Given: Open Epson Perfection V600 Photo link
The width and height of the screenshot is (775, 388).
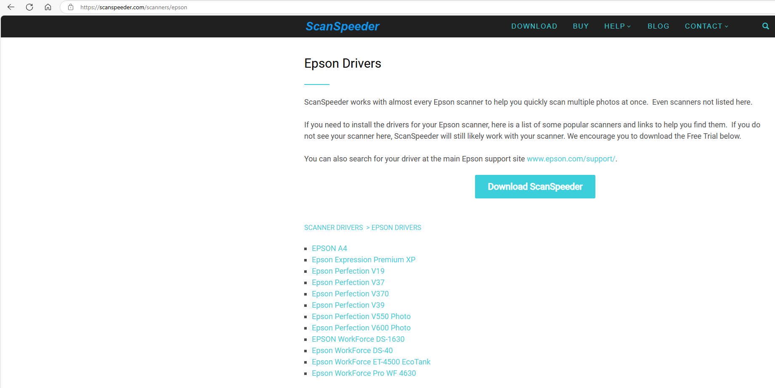Looking at the screenshot, I should pyautogui.click(x=361, y=328).
